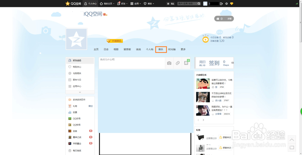Select 好友动态 in the sidebar
The width and height of the screenshot is (302, 155).
[x=80, y=60]
